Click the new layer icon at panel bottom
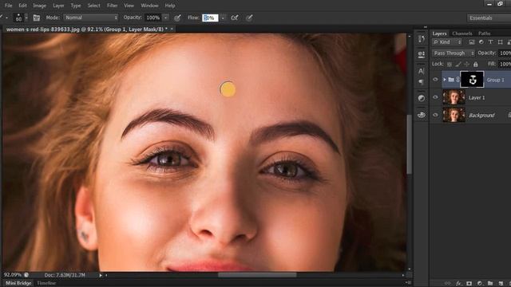This screenshot has height=287, width=511. (x=501, y=284)
